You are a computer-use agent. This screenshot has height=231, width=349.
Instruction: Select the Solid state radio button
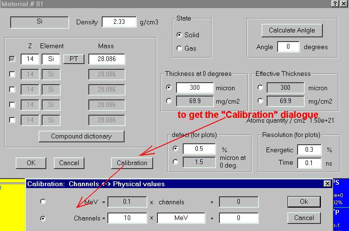pyautogui.click(x=179, y=35)
